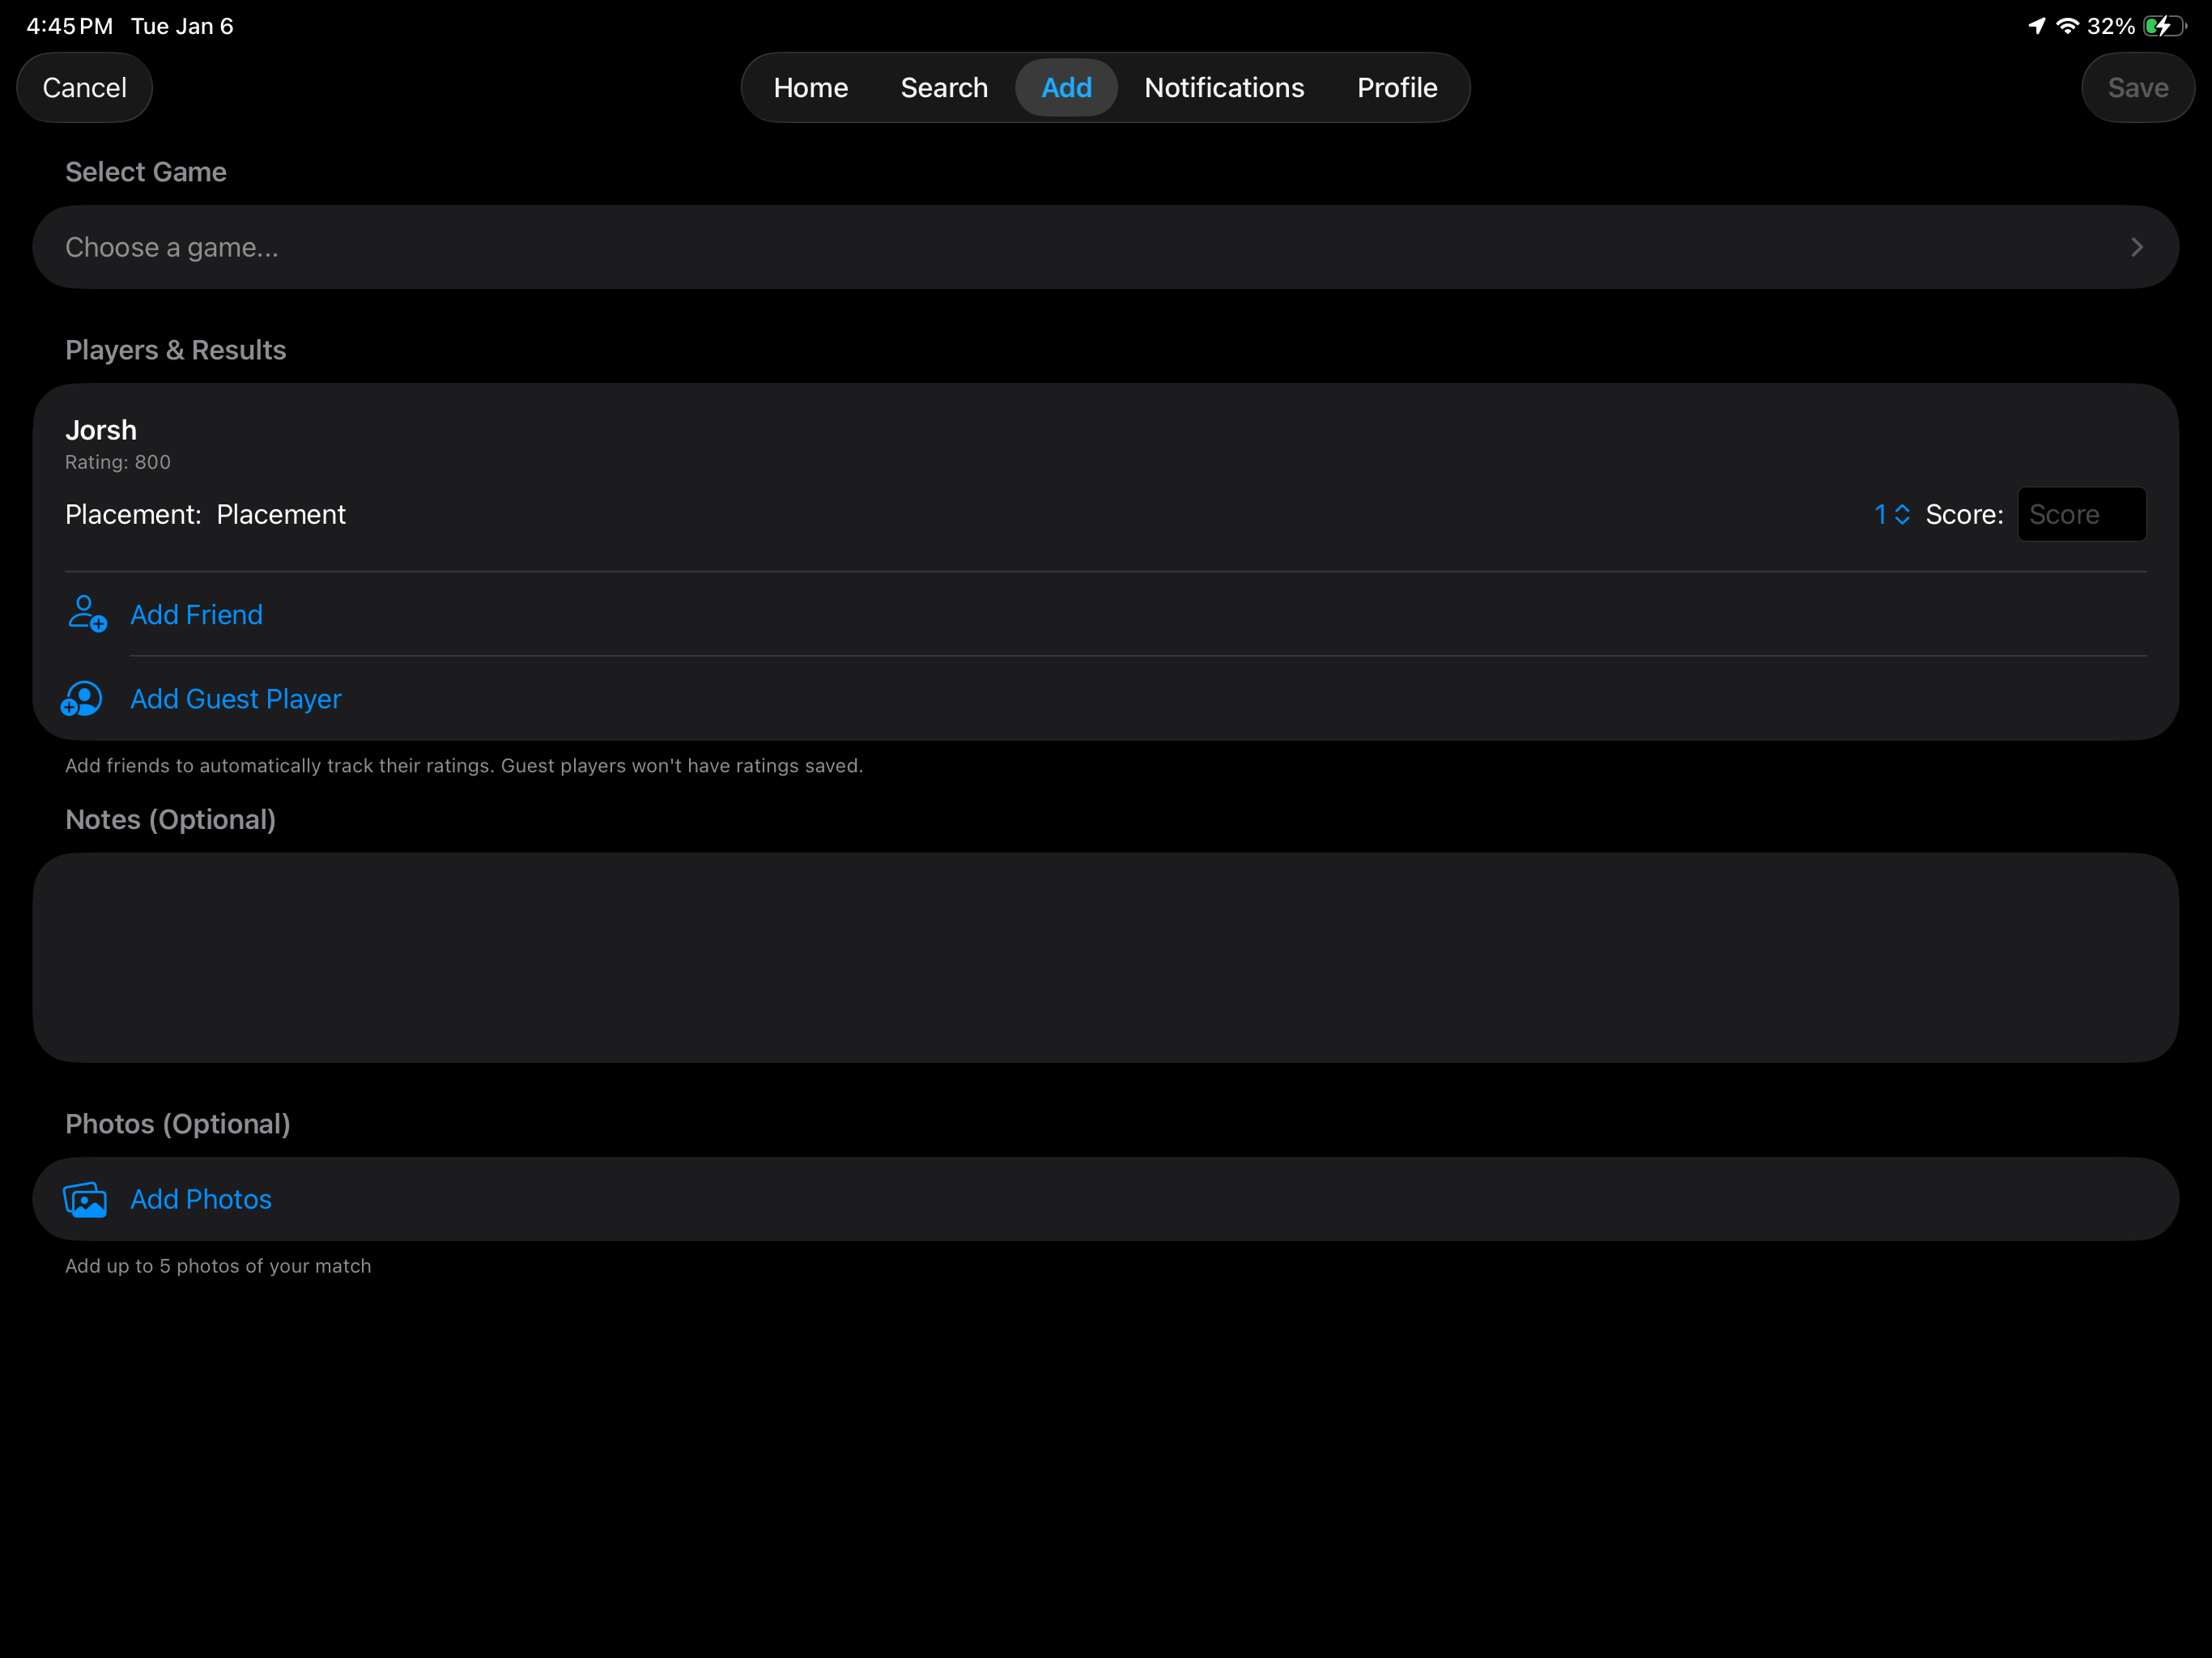The height and width of the screenshot is (1658, 2212).
Task: Tap the Photos (Optional) heading
Action: (178, 1124)
